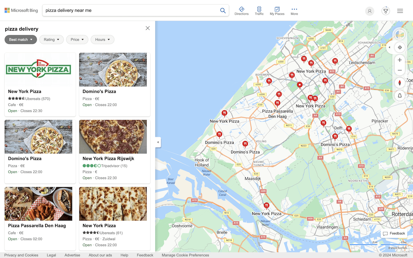Click the Maasdijk label on map
The height and width of the screenshot is (258, 413).
(253, 179)
